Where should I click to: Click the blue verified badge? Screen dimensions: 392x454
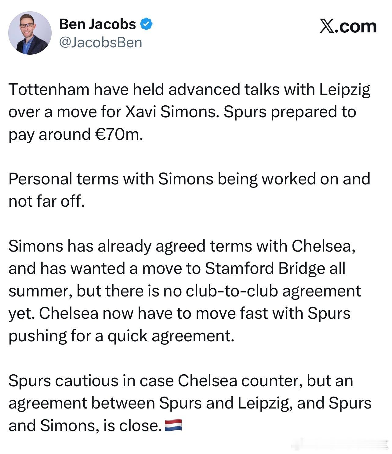click(146, 24)
